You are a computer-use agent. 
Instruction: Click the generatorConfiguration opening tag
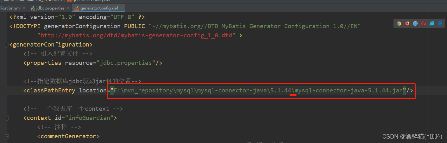coord(51,45)
